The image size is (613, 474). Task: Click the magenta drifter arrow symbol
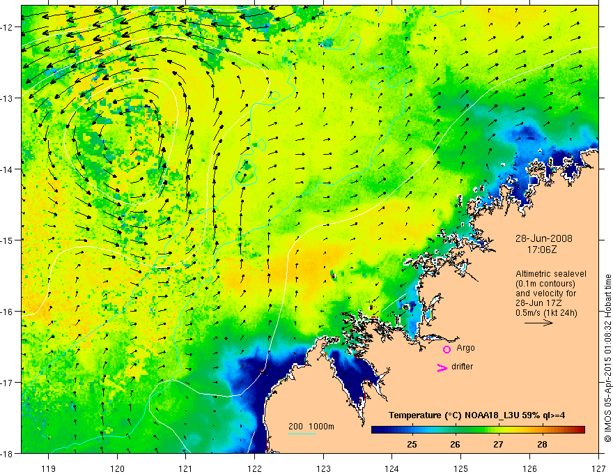[442, 367]
